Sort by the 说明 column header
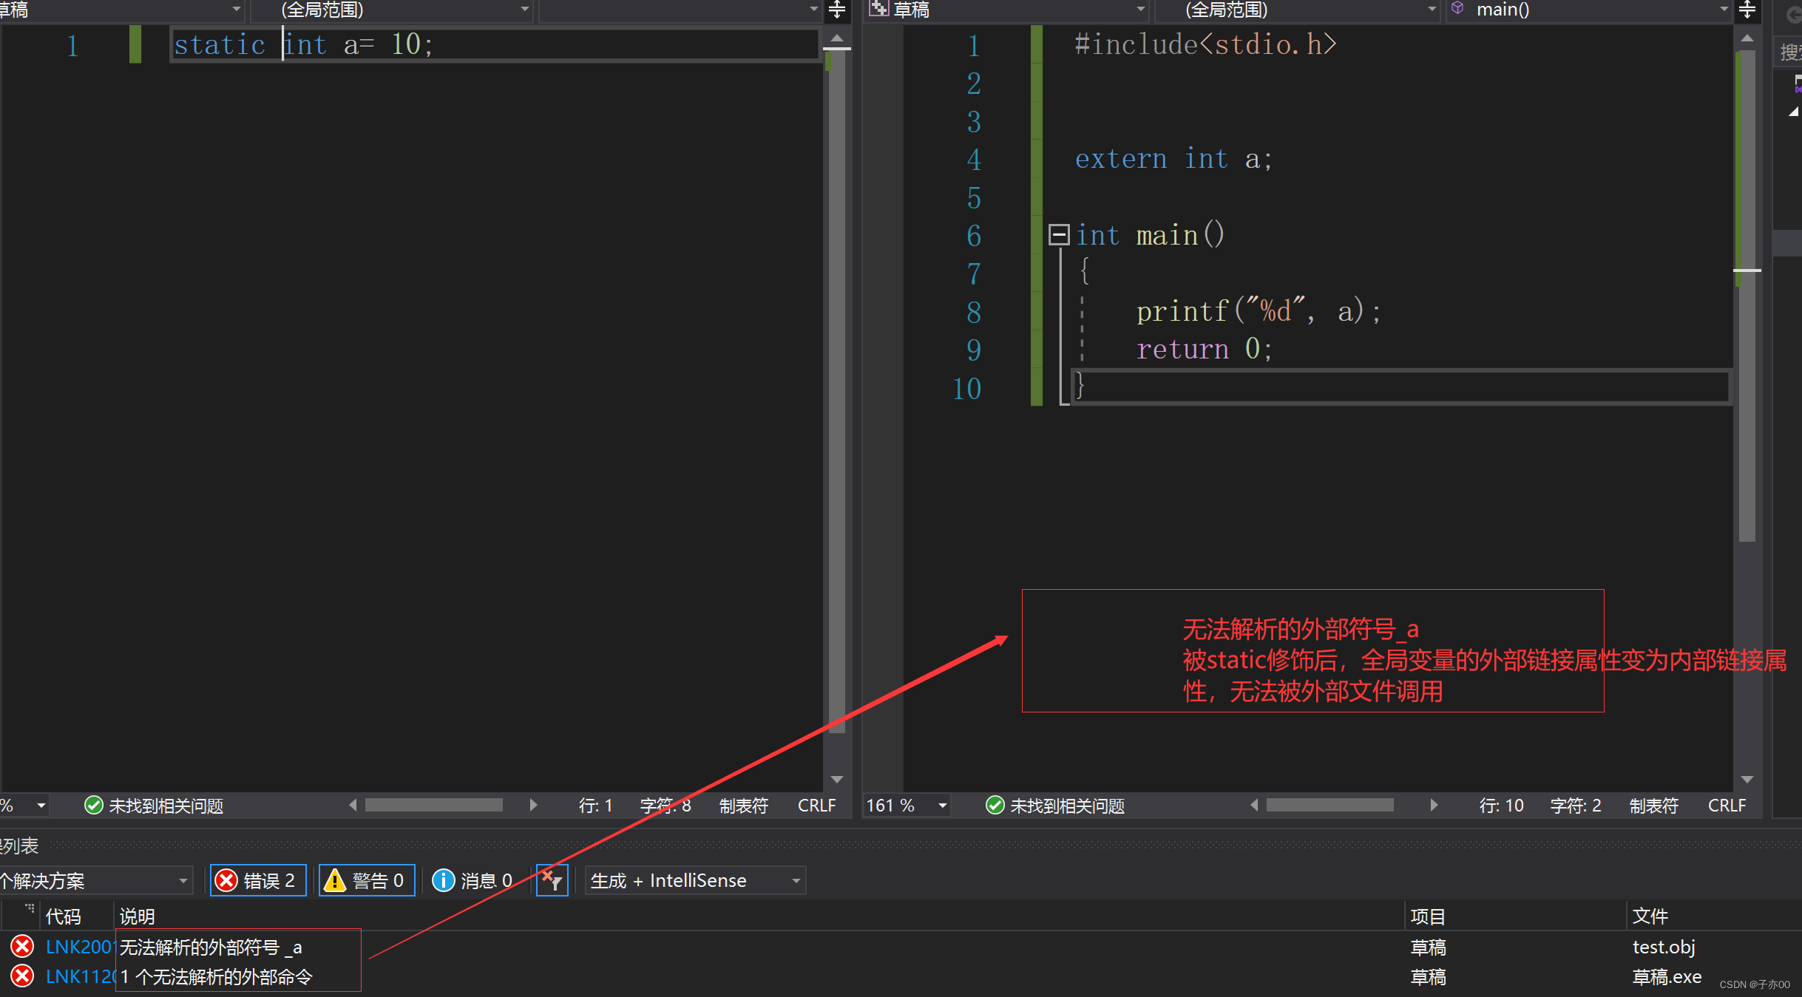 [x=138, y=916]
